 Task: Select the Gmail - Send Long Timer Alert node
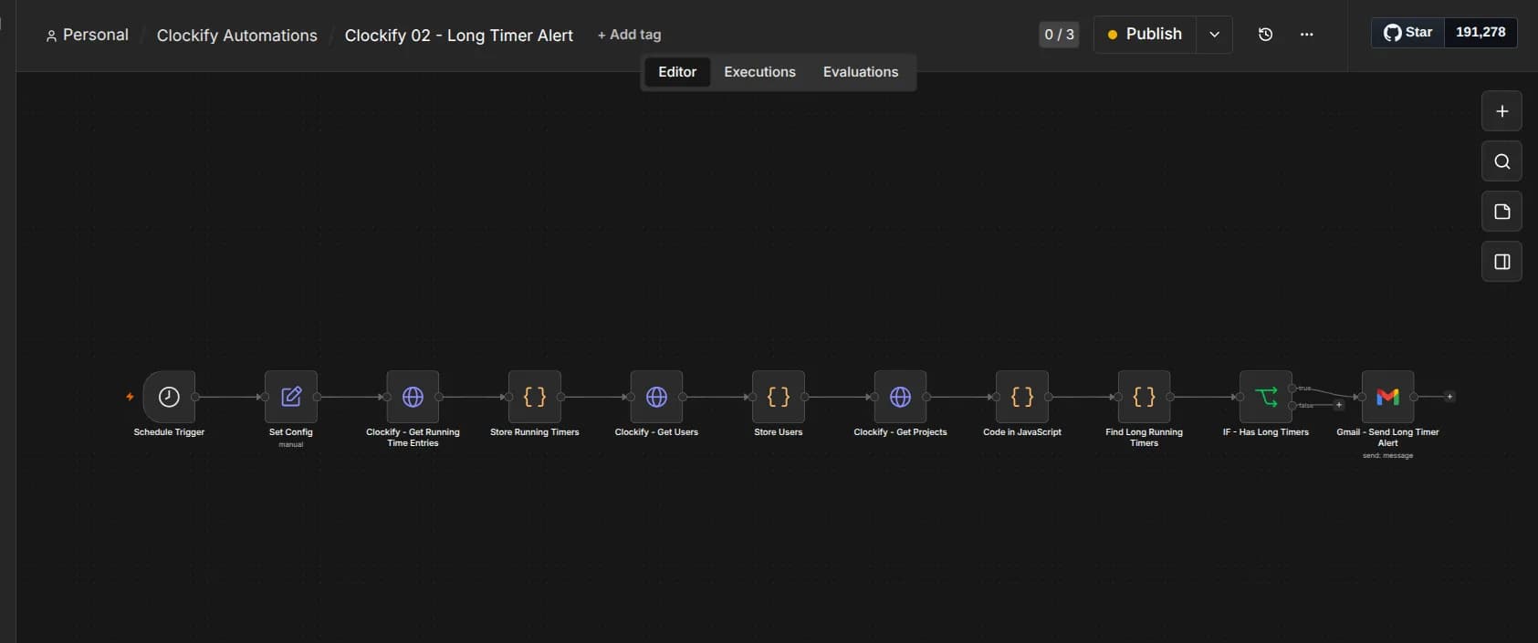(x=1387, y=397)
